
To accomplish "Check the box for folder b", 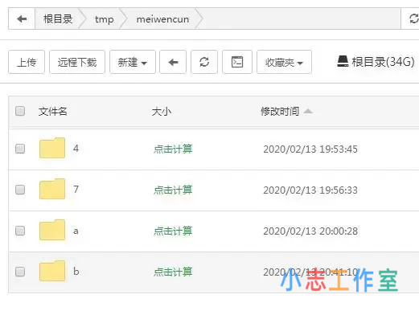I will coord(20,272).
